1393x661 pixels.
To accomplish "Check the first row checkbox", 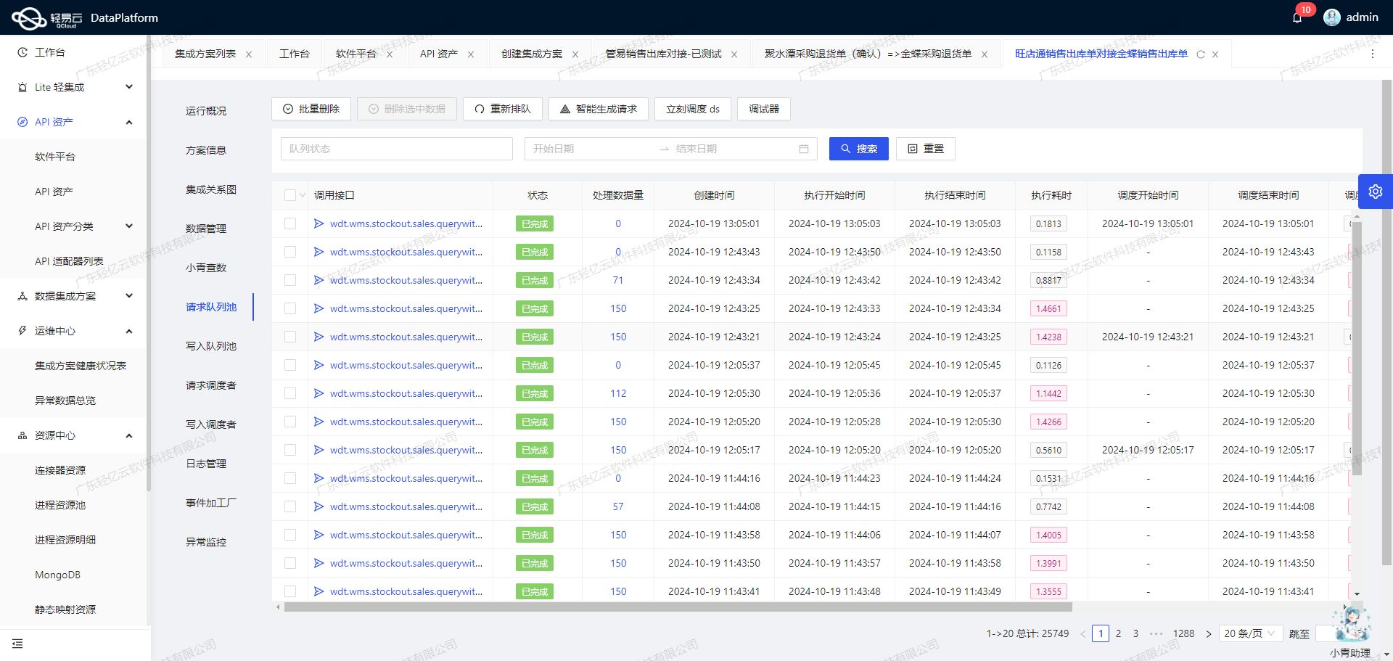I will point(290,223).
